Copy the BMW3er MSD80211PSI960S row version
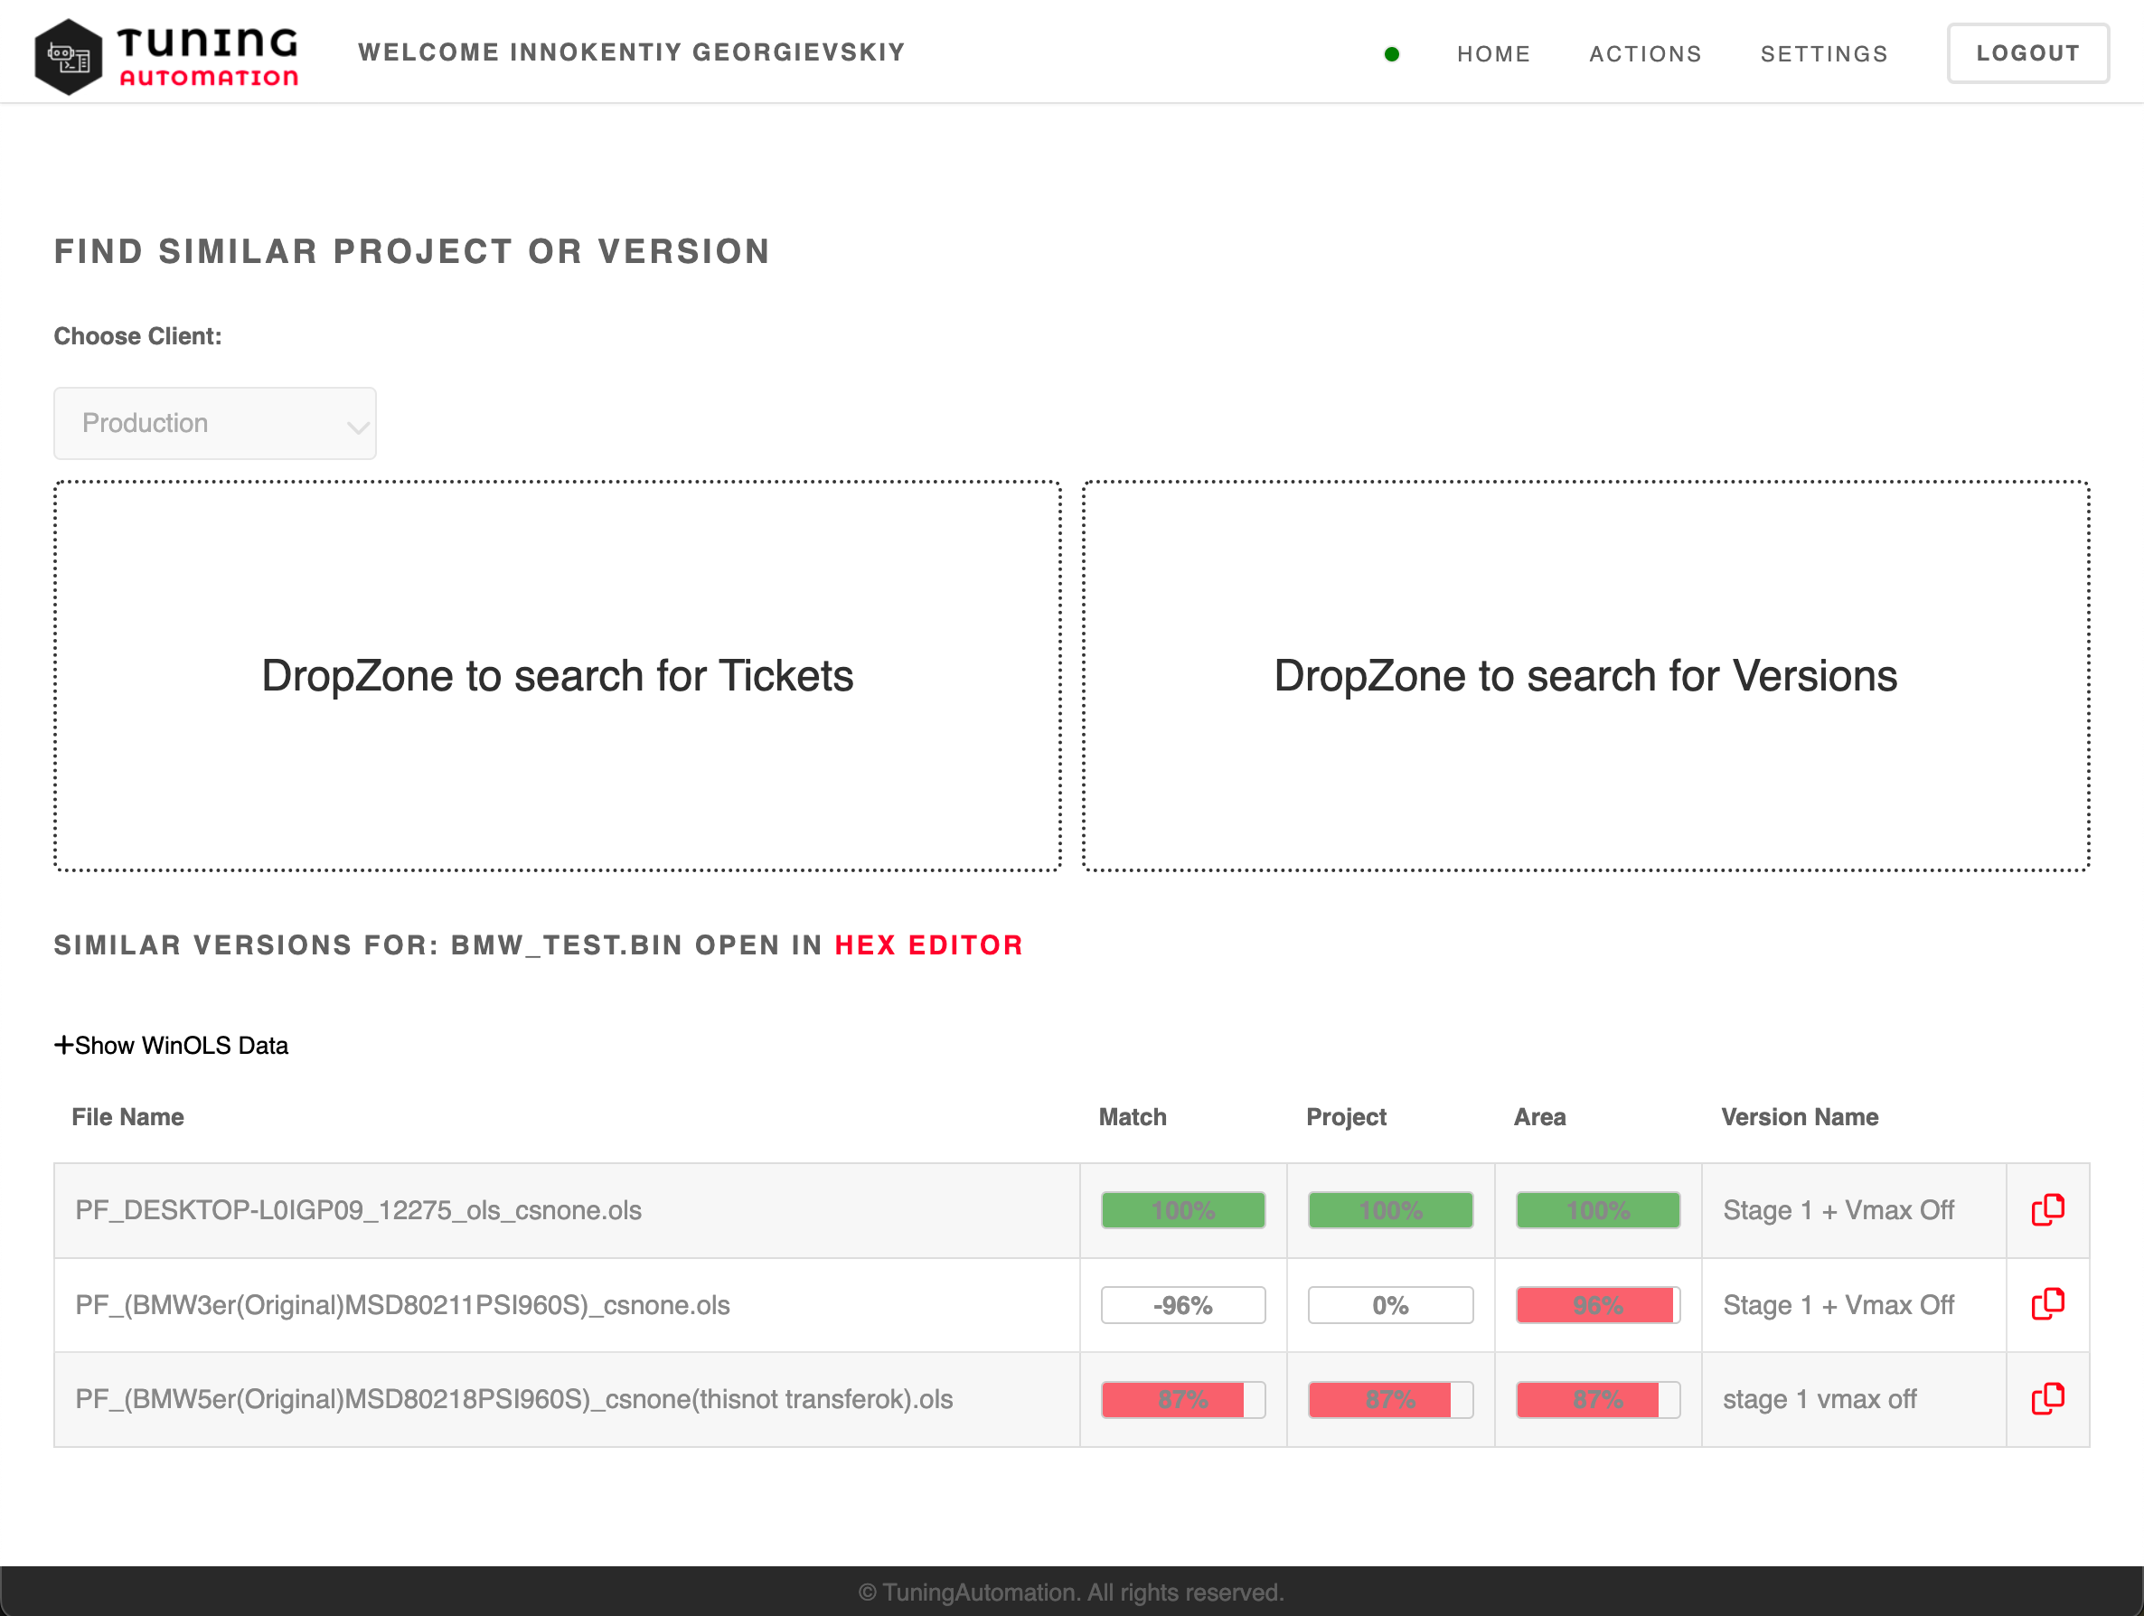 pyautogui.click(x=2047, y=1304)
